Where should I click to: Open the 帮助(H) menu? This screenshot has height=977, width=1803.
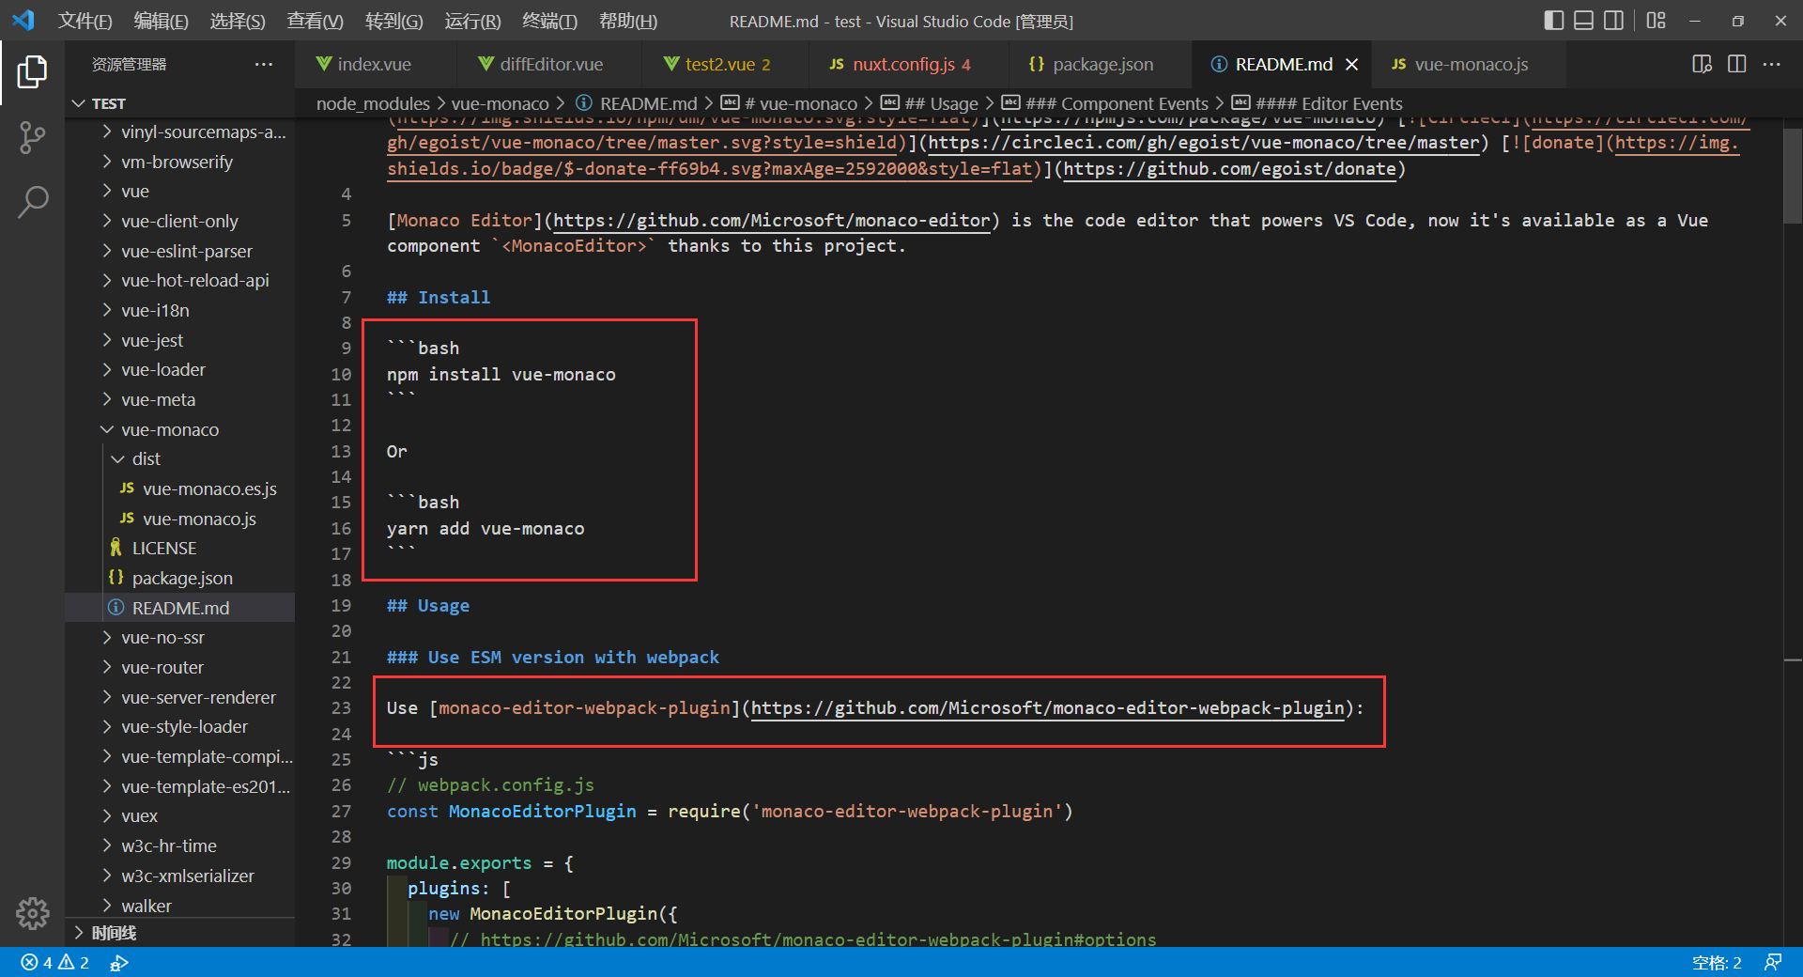pos(628,21)
